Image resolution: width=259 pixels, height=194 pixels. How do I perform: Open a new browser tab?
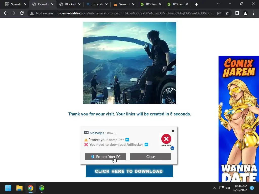pos(196,4)
